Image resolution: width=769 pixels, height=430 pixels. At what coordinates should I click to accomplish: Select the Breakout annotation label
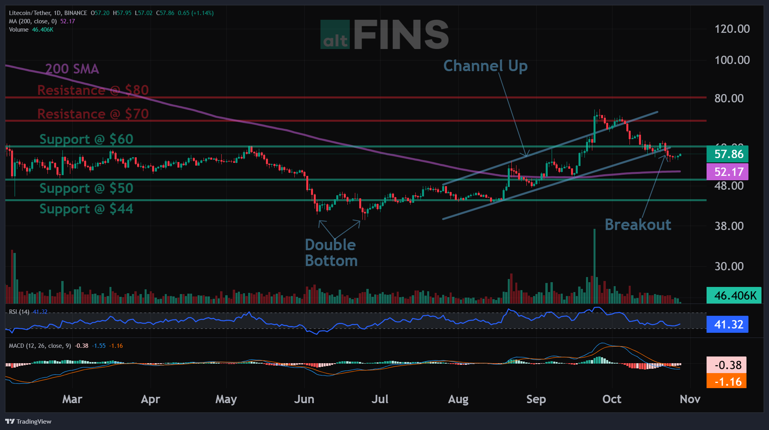638,224
